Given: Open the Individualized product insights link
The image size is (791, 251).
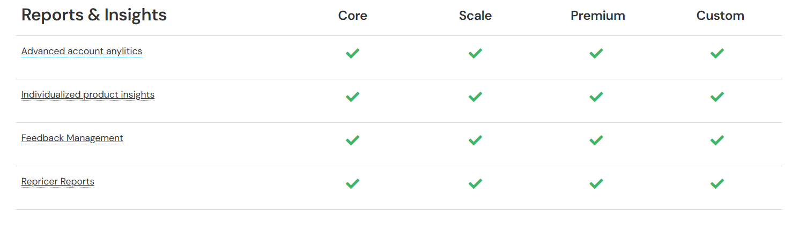Looking at the screenshot, I should click(88, 95).
